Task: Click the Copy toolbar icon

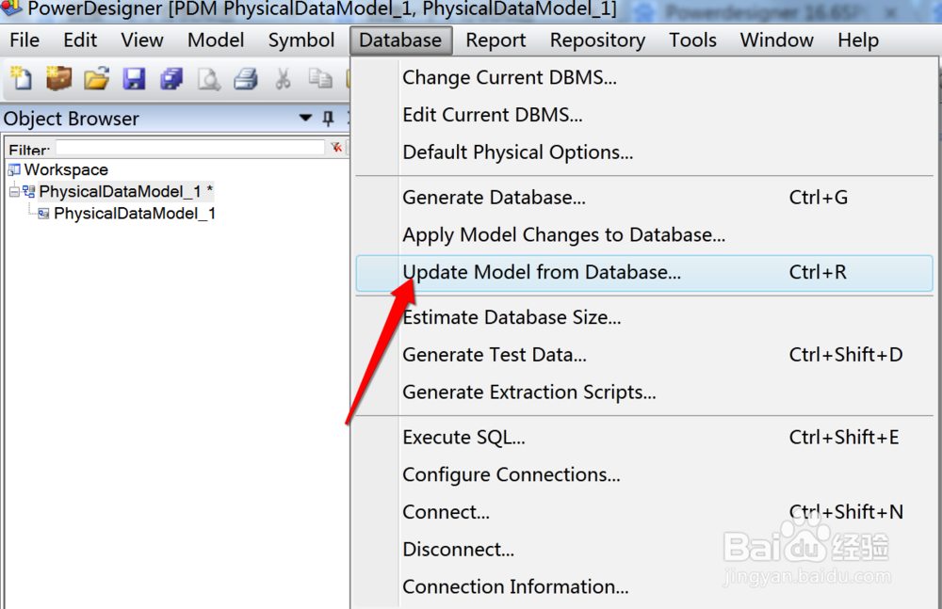Action: click(320, 78)
